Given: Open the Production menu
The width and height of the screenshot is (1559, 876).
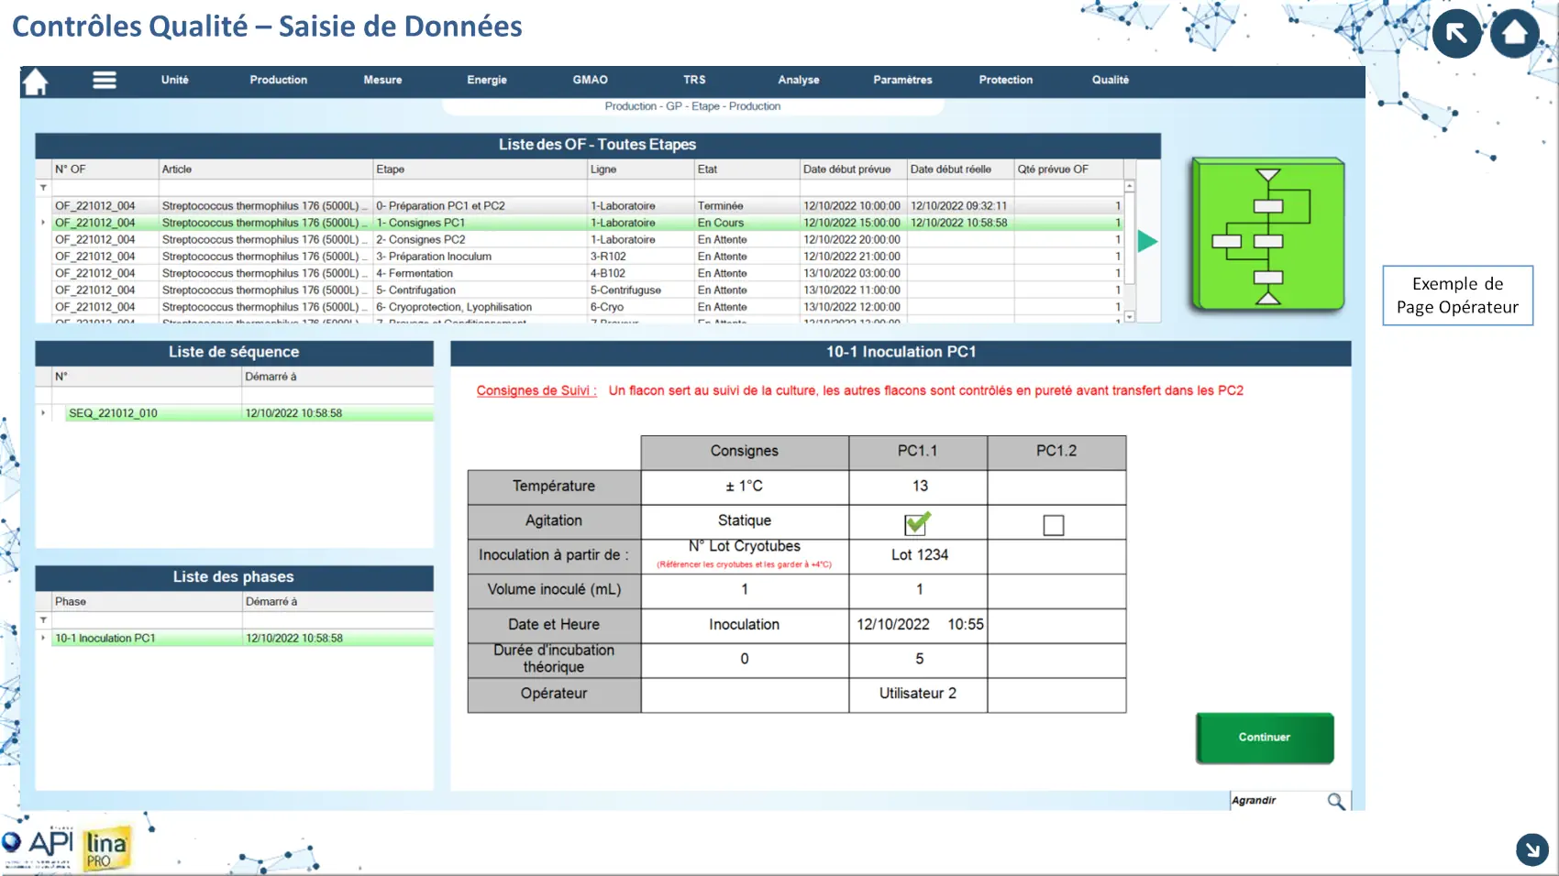Looking at the screenshot, I should point(278,81).
